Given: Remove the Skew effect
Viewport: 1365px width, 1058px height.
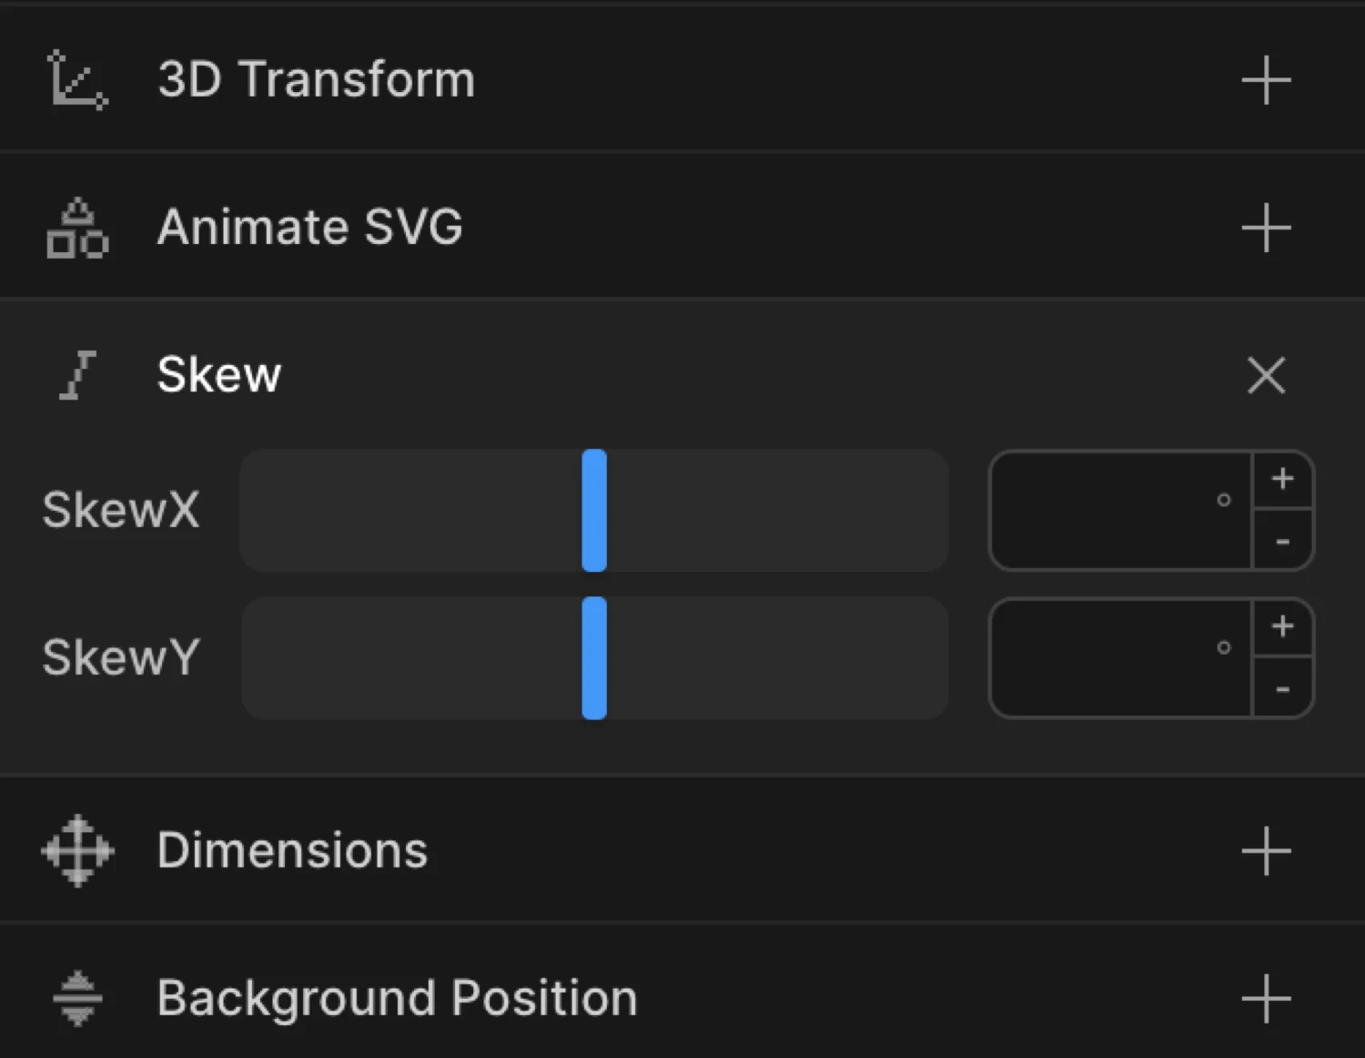Looking at the screenshot, I should 1266,375.
